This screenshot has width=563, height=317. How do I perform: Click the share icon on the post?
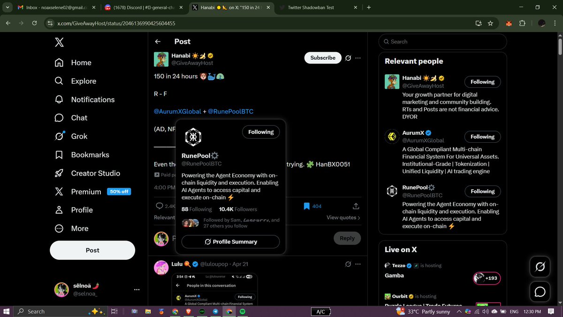tap(356, 206)
